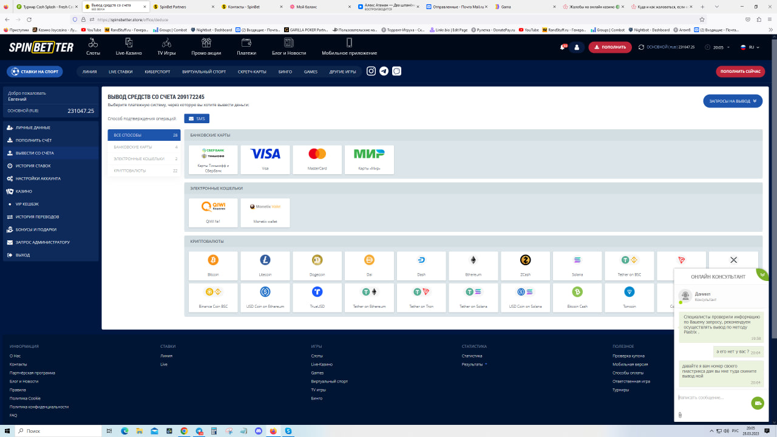This screenshot has height=437, width=777.
Task: Click the Windows taskbar search box
Action: pyautogui.click(x=56, y=430)
